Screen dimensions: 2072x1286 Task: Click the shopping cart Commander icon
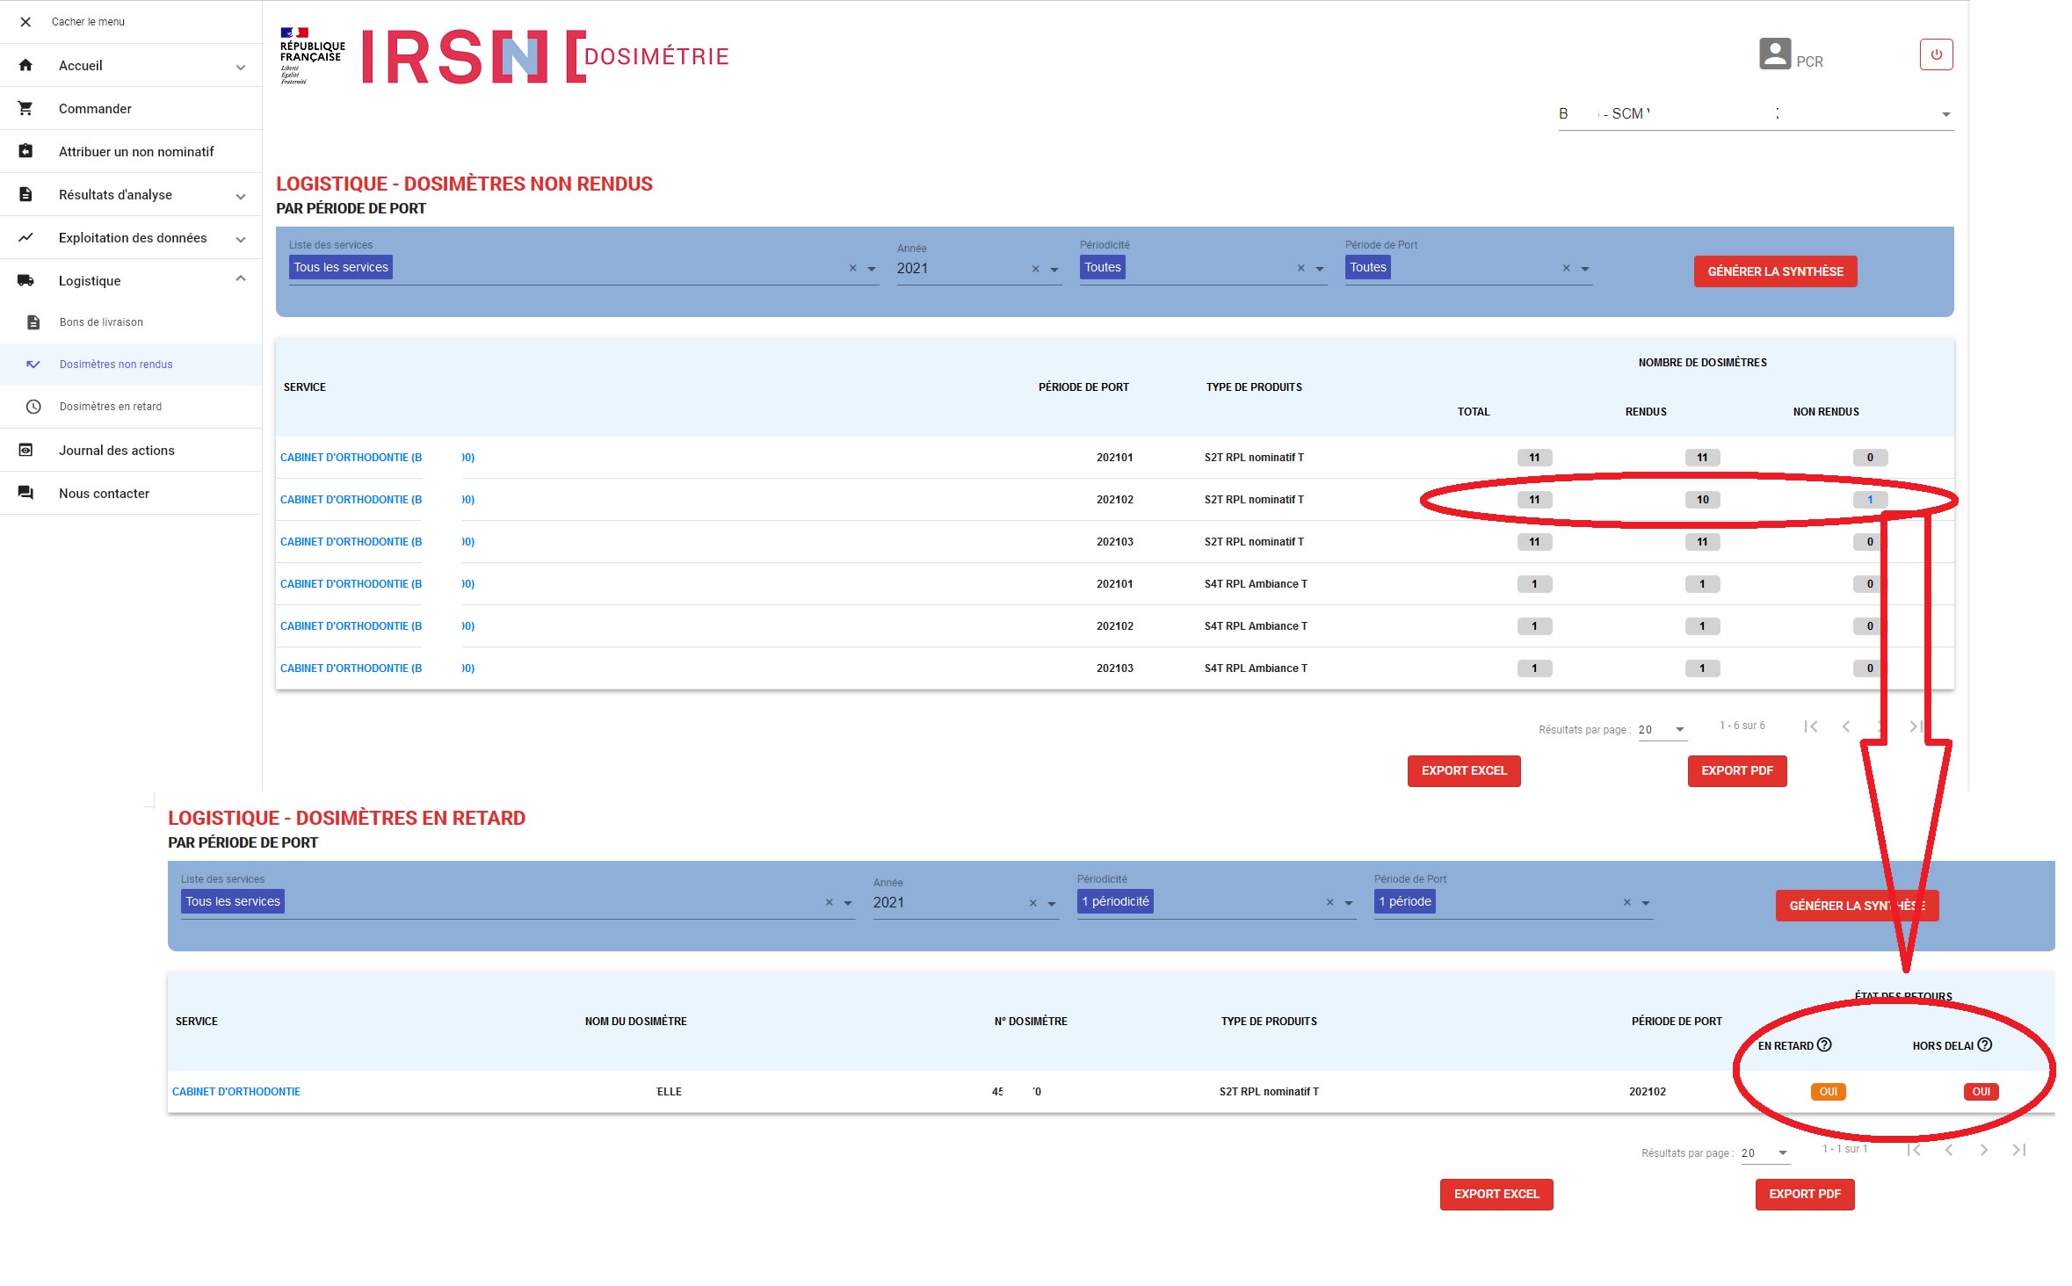tap(25, 108)
